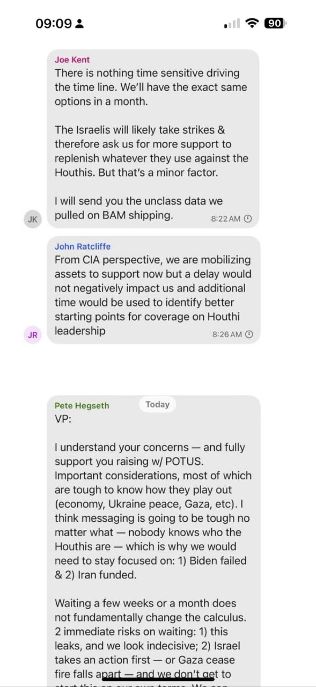Tap disappearing timer icon beside 8:26 AM

pyautogui.click(x=249, y=334)
